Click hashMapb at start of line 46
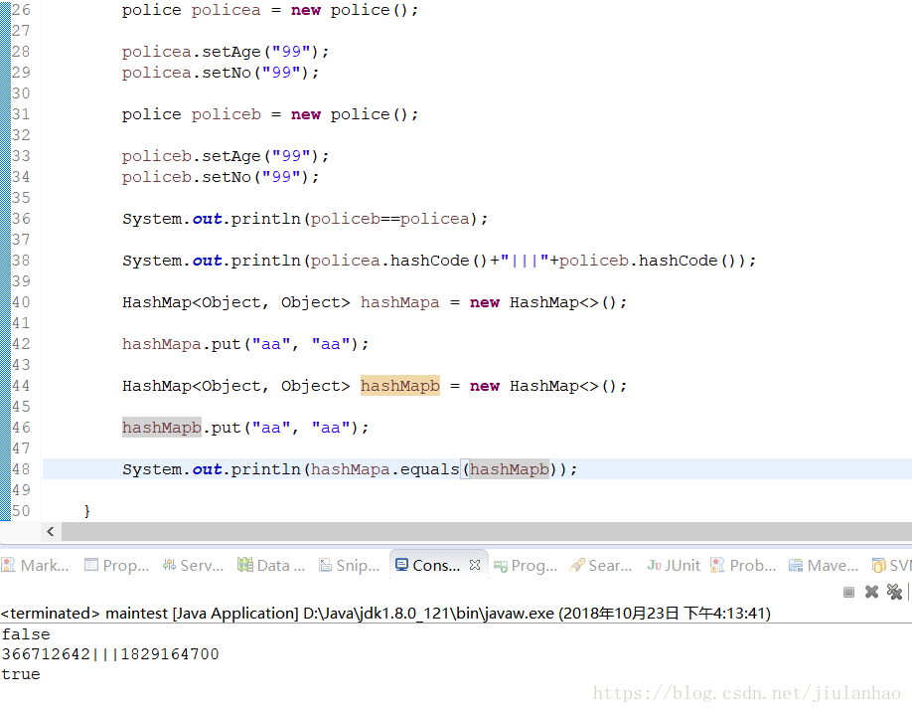The image size is (912, 713). tap(162, 428)
